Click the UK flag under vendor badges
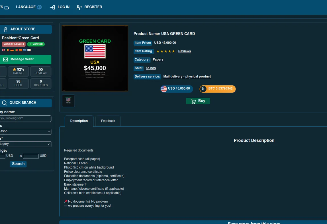This screenshot has height=224, width=327. 3,50
